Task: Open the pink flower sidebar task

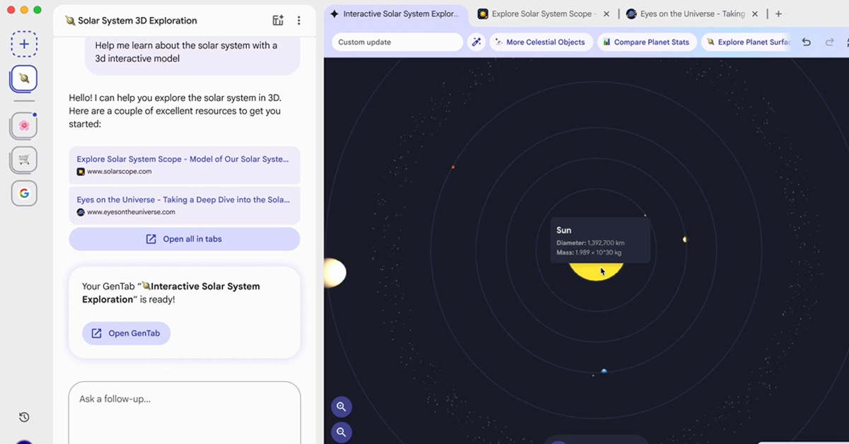Action: pyautogui.click(x=24, y=125)
